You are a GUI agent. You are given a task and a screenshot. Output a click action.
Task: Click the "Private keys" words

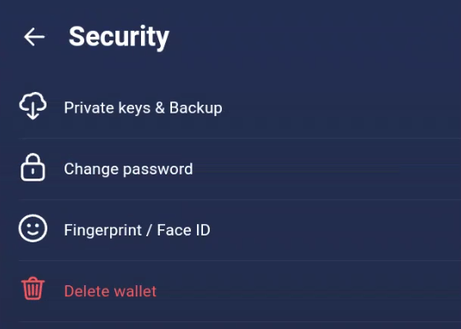click(x=108, y=108)
